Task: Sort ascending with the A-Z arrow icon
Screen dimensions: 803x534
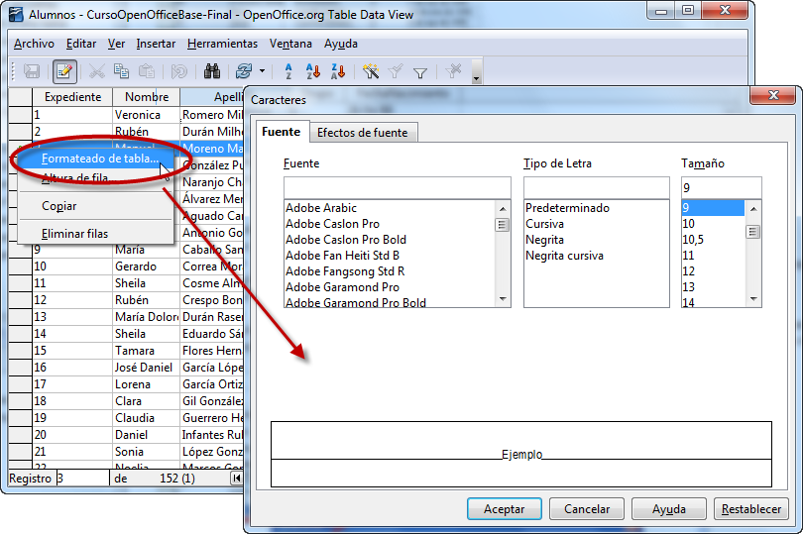Action: click(x=313, y=71)
